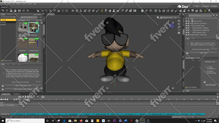The image size is (219, 123).
Task: Toggle visibility eye for Character1_RightUpLeg row
Action: (186, 30)
